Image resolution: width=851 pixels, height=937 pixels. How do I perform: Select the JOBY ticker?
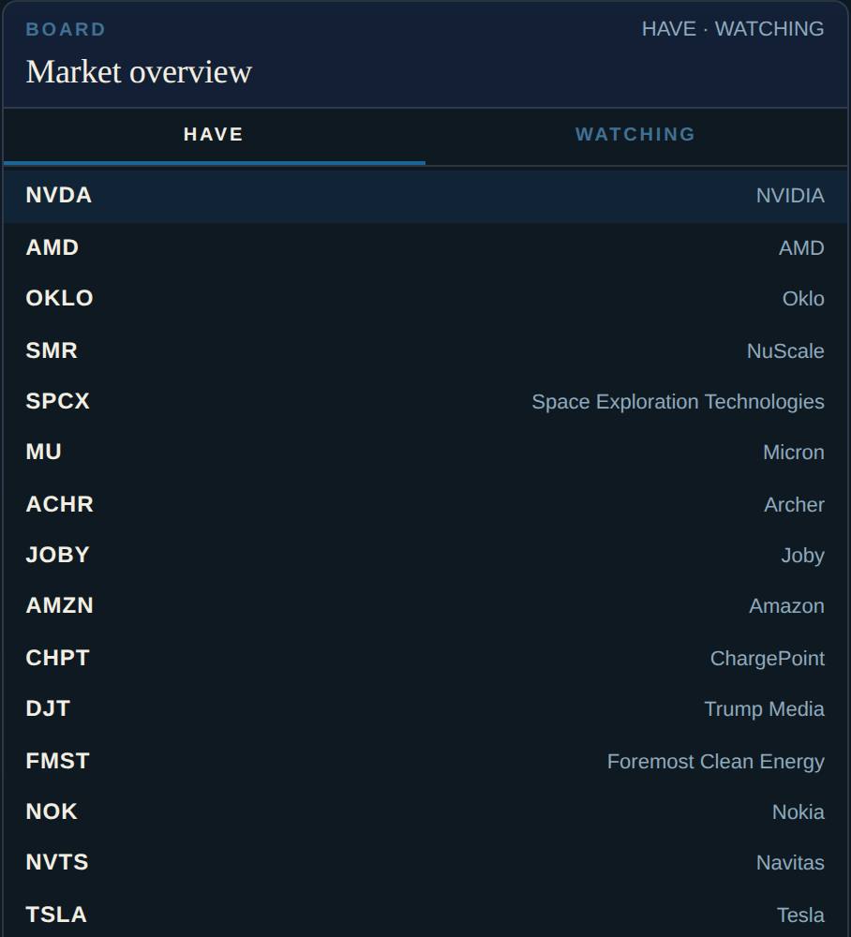(57, 555)
